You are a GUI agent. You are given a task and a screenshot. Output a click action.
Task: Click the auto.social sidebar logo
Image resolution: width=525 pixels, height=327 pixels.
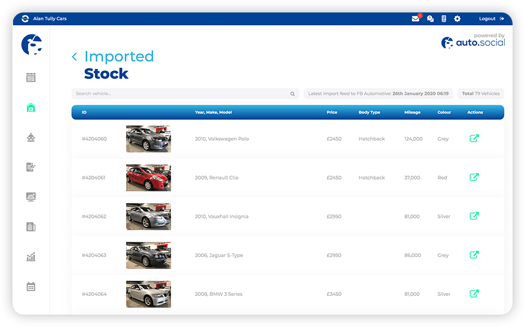(x=32, y=44)
